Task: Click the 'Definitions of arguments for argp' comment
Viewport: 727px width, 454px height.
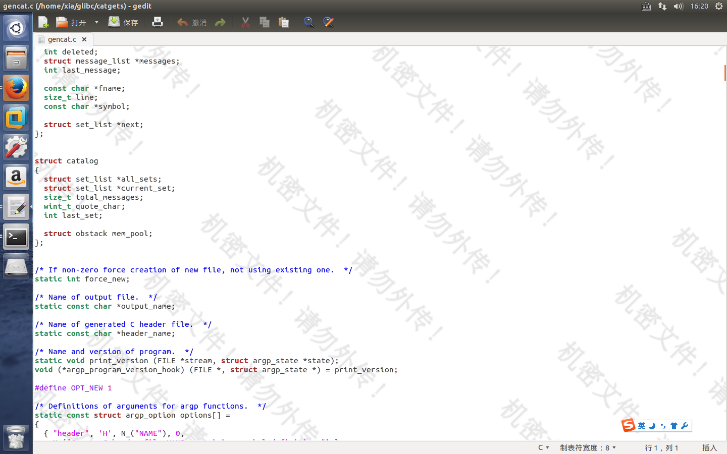Action: coord(150,406)
